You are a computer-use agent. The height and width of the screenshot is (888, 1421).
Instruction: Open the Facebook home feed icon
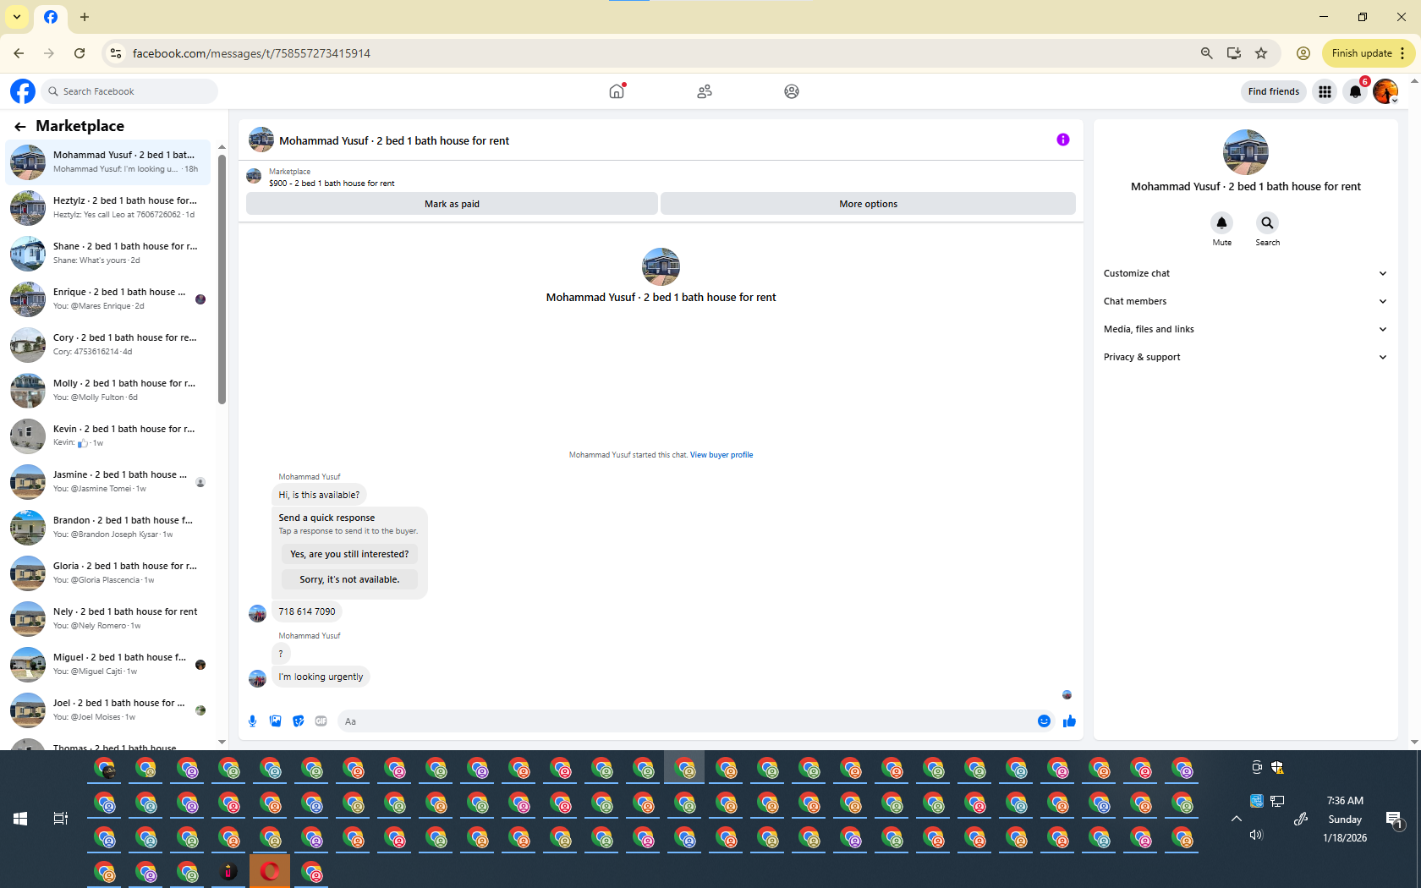617,91
